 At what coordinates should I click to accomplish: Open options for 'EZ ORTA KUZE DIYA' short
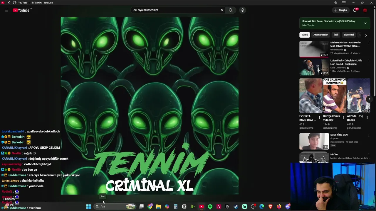click(x=319, y=118)
